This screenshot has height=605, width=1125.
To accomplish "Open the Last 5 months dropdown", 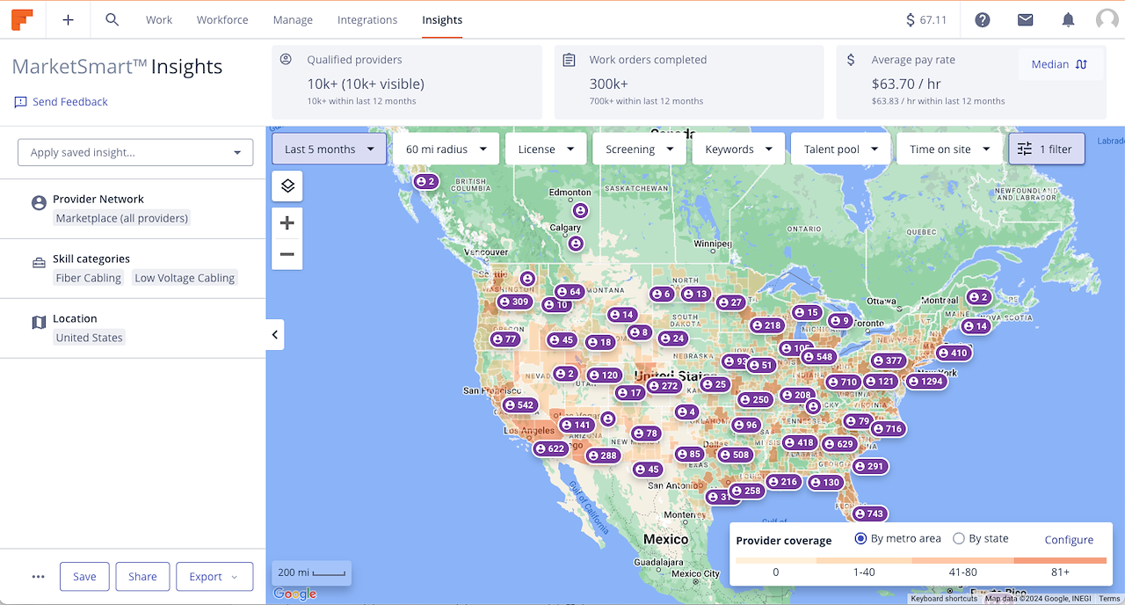I will 329,149.
